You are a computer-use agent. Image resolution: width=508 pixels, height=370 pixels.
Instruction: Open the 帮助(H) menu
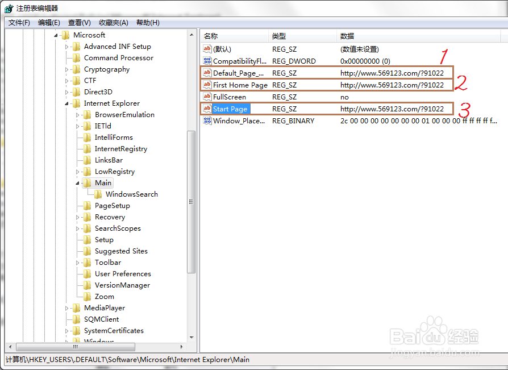(x=148, y=23)
